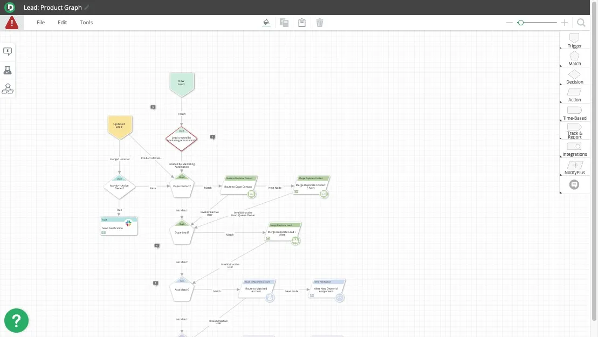
Task: Open the Tools menu
Action: click(86, 23)
